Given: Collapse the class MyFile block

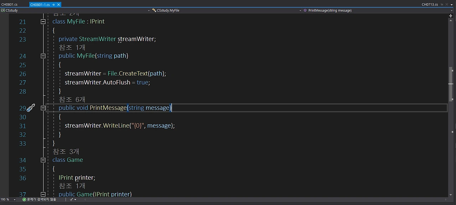Looking at the screenshot, I should click(43, 22).
